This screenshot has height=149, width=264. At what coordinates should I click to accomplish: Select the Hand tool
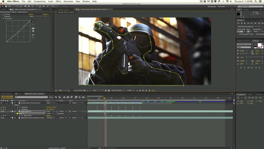6,6
